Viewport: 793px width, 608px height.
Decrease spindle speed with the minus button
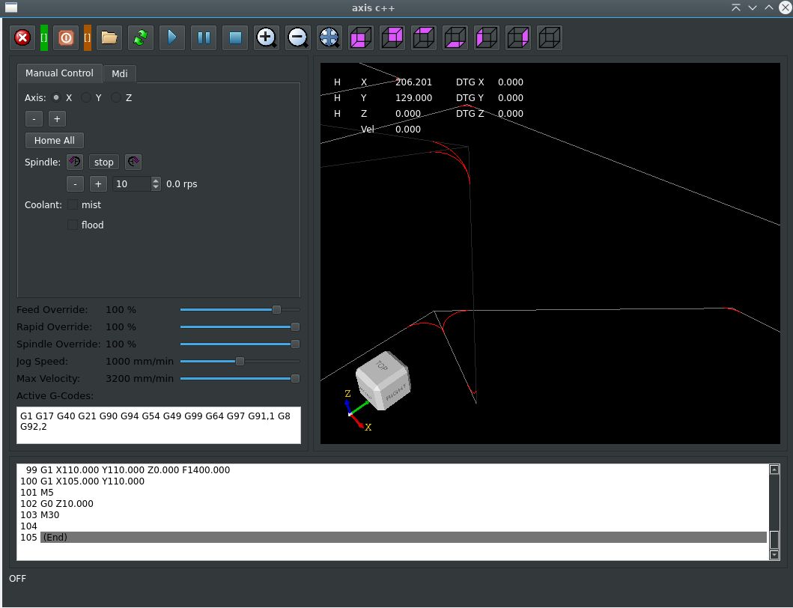76,183
